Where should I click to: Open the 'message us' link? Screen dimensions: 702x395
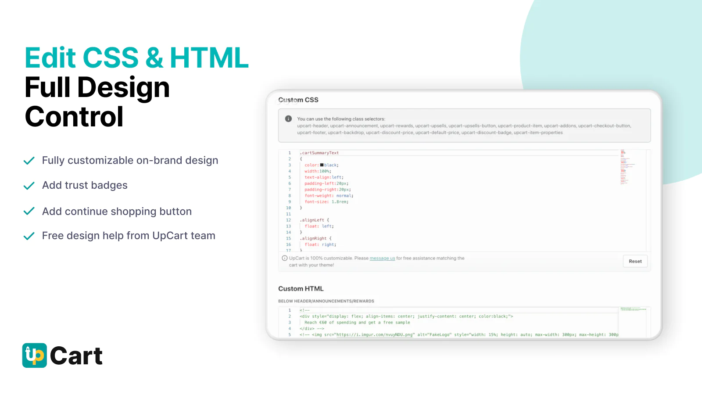(382, 259)
